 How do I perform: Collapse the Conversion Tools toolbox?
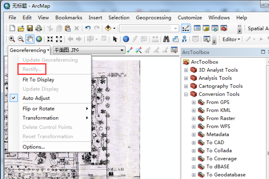(186, 94)
